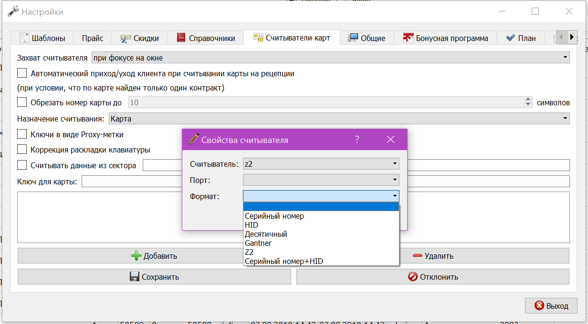Click the Выход button
This screenshot has height=324, width=588.
point(551,306)
